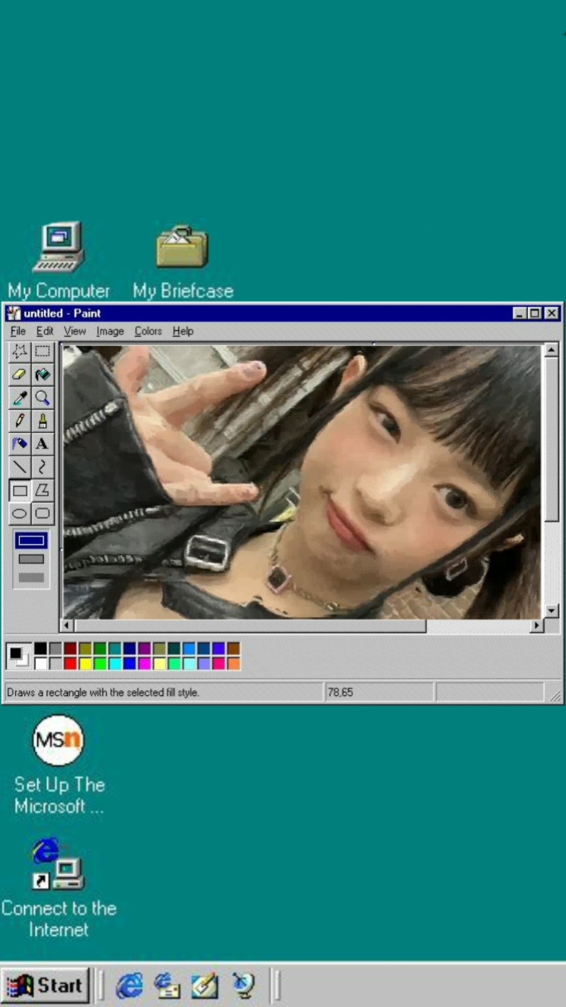566x1007 pixels.
Task: Pick the bright red color swatch
Action: point(70,663)
